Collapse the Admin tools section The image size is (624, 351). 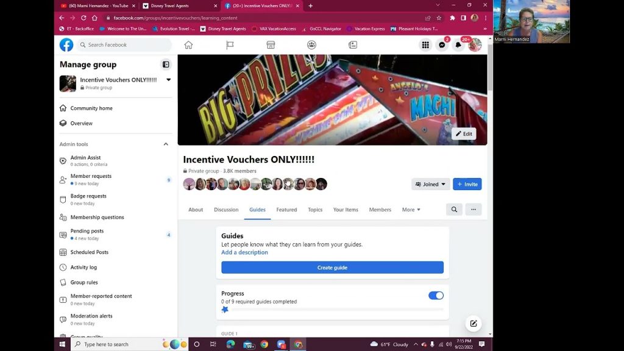[x=166, y=144]
